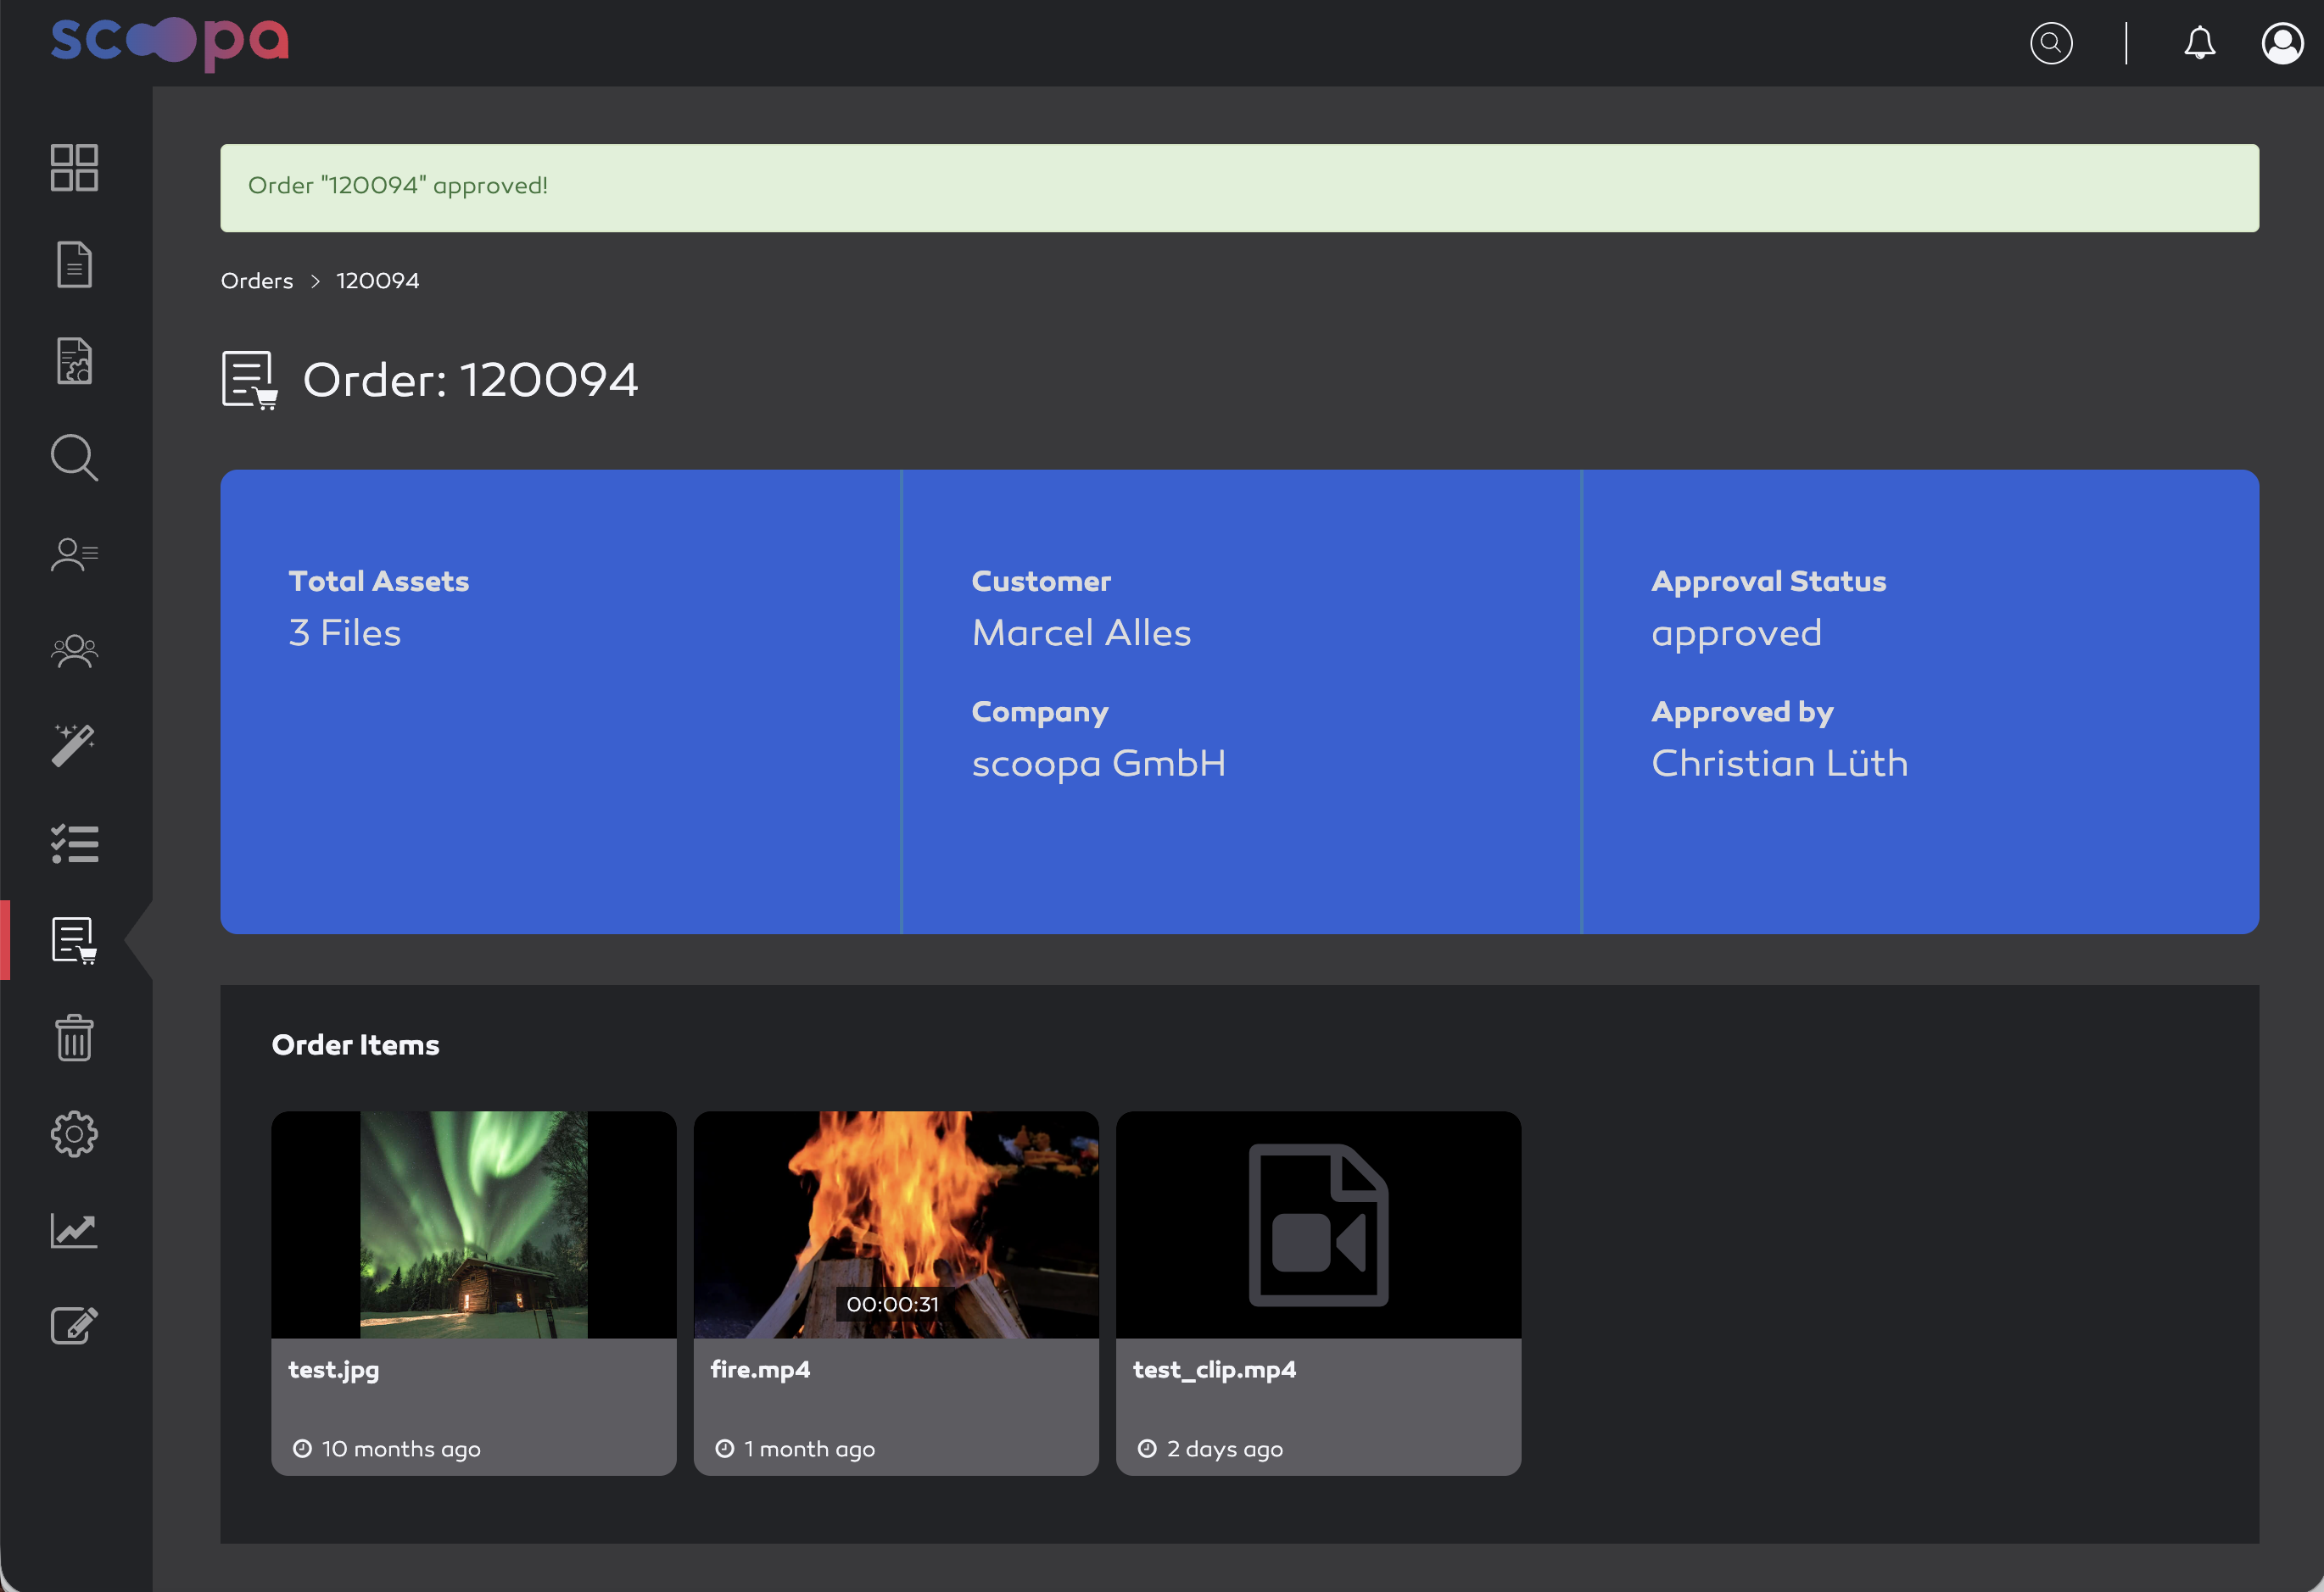2324x1592 pixels.
Task: Open the documents page icon in sidebar
Action: pyautogui.click(x=74, y=264)
